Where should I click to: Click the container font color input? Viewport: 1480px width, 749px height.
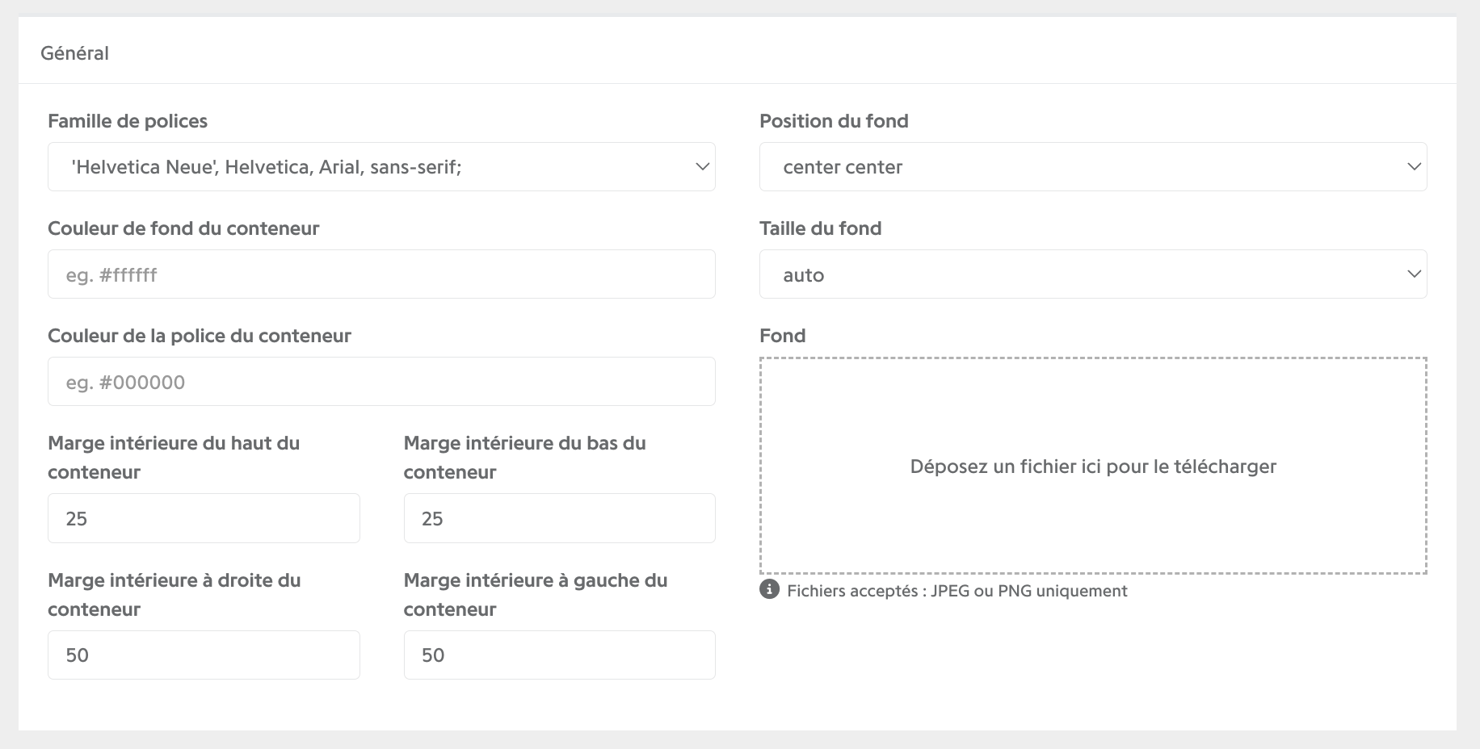click(381, 382)
